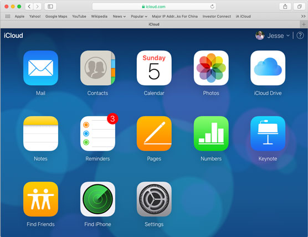
Task: Click the iCloud logo text
Action: point(13,35)
